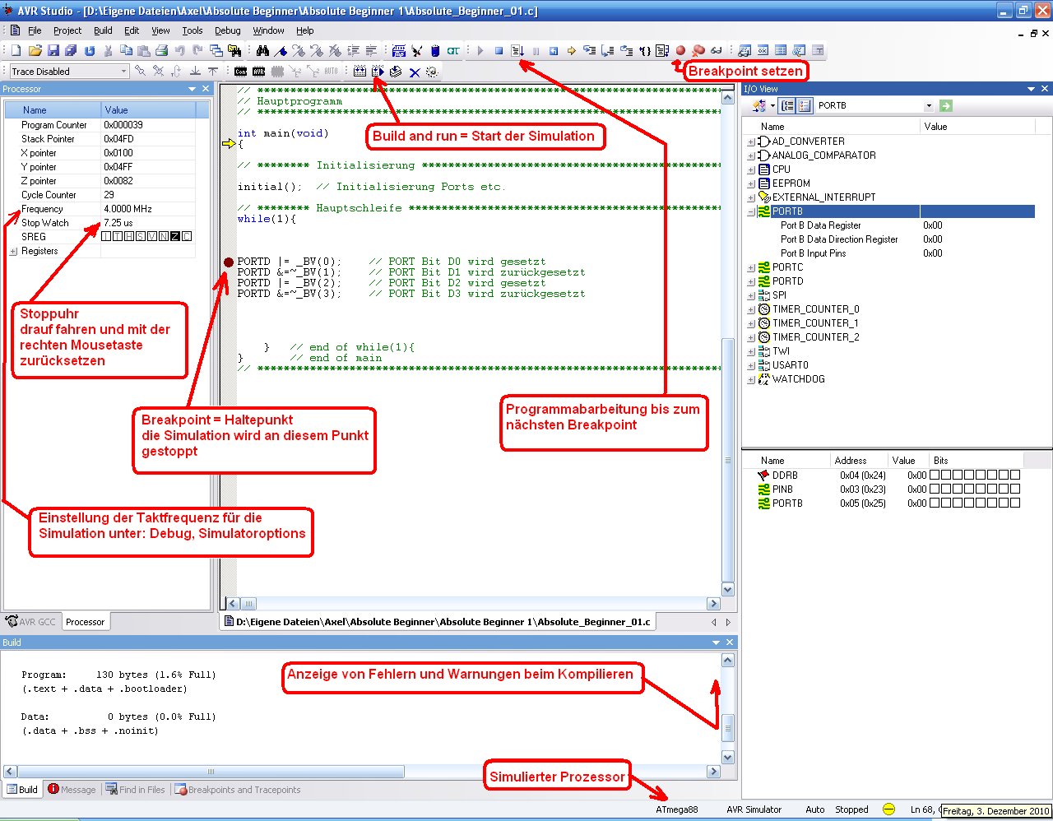
Task: Open the PORTB combo box in I/O View
Action: (x=929, y=105)
